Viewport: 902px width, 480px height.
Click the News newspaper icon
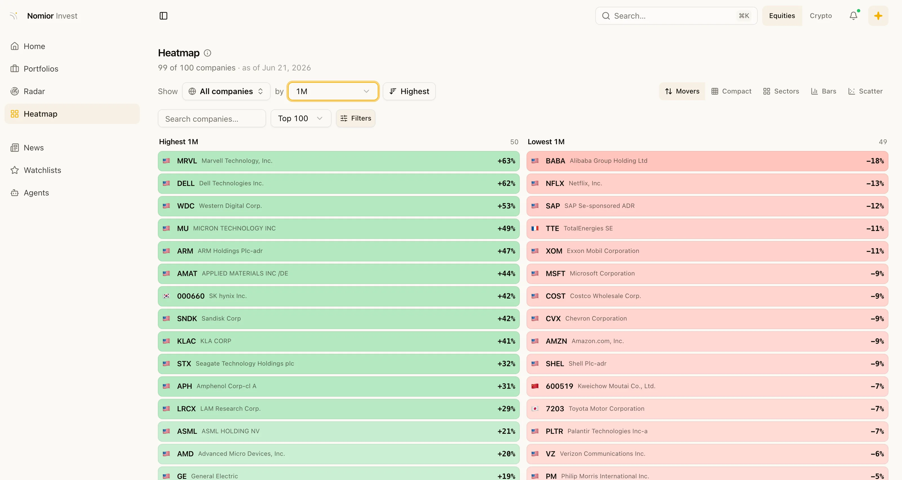pos(15,148)
